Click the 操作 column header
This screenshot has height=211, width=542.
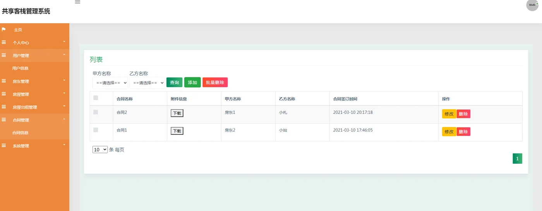tap(446, 99)
